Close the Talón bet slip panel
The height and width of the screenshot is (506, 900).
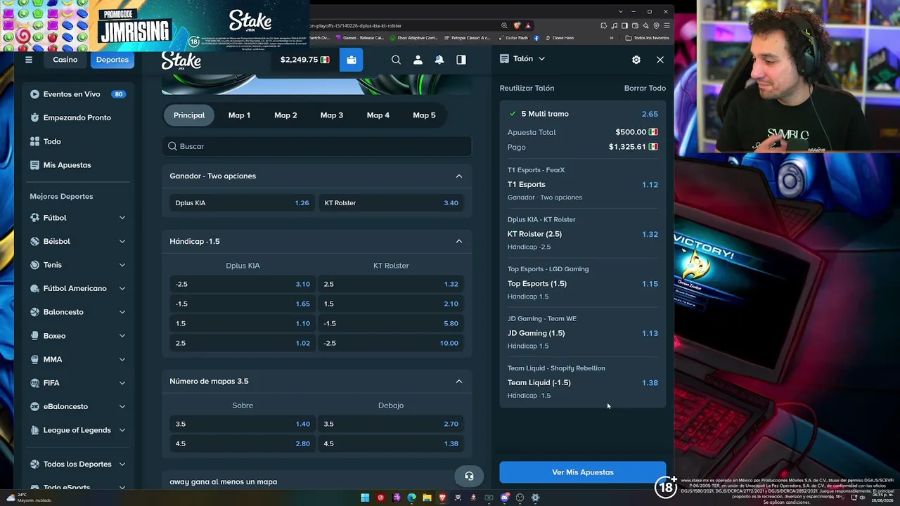pos(660,60)
